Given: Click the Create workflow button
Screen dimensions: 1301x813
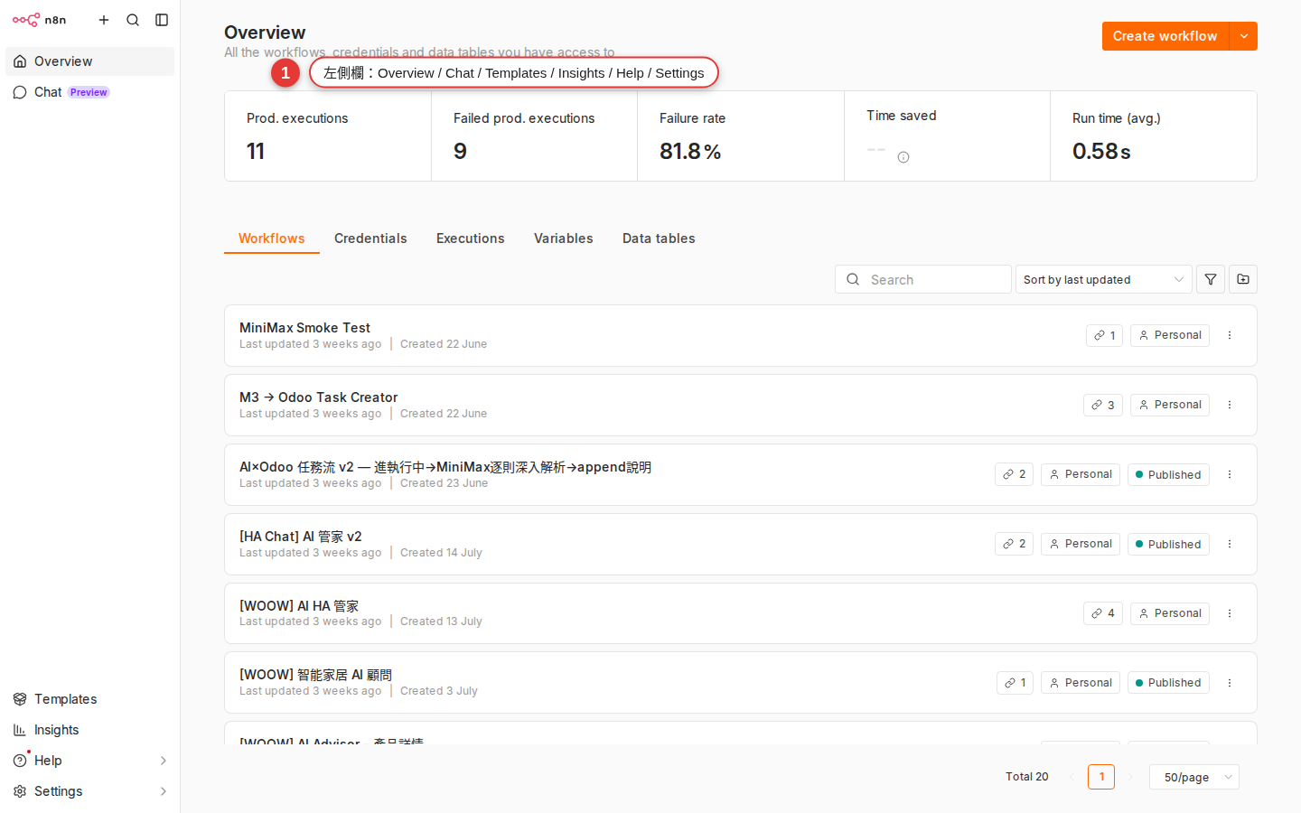Looking at the screenshot, I should (x=1165, y=36).
